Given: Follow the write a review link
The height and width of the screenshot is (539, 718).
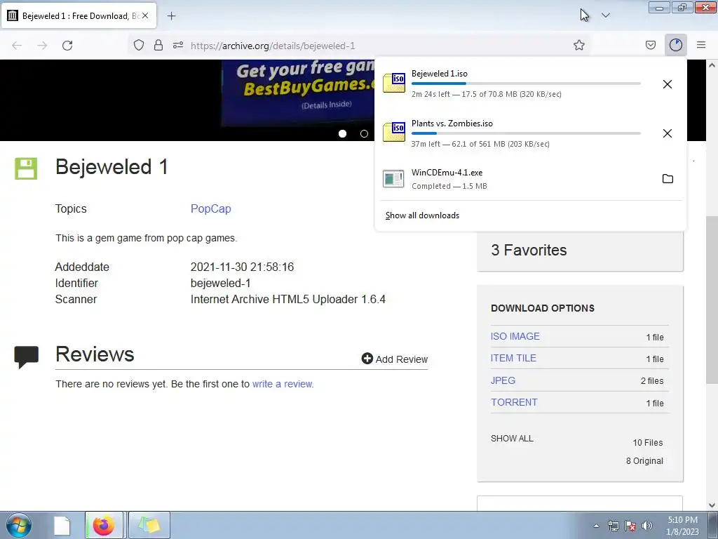Looking at the screenshot, I should pos(283,384).
